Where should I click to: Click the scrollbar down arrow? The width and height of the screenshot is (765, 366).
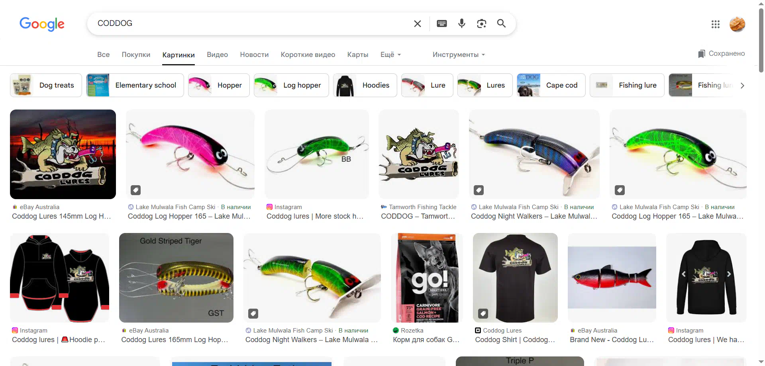761,362
